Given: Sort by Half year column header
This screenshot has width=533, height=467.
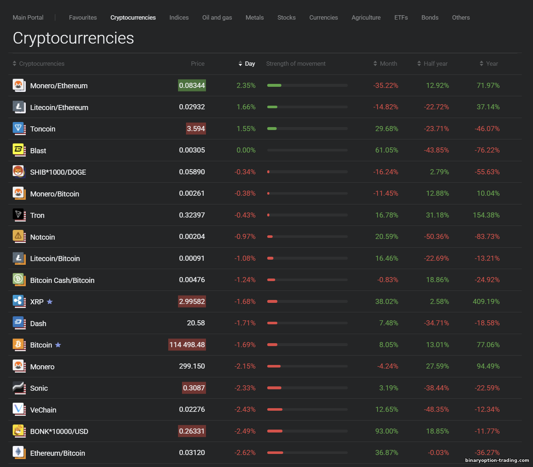Looking at the screenshot, I should click(x=432, y=64).
